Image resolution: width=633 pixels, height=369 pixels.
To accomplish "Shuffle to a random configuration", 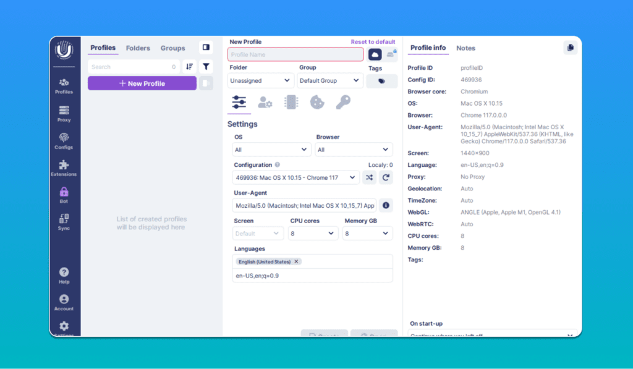I will pyautogui.click(x=369, y=177).
